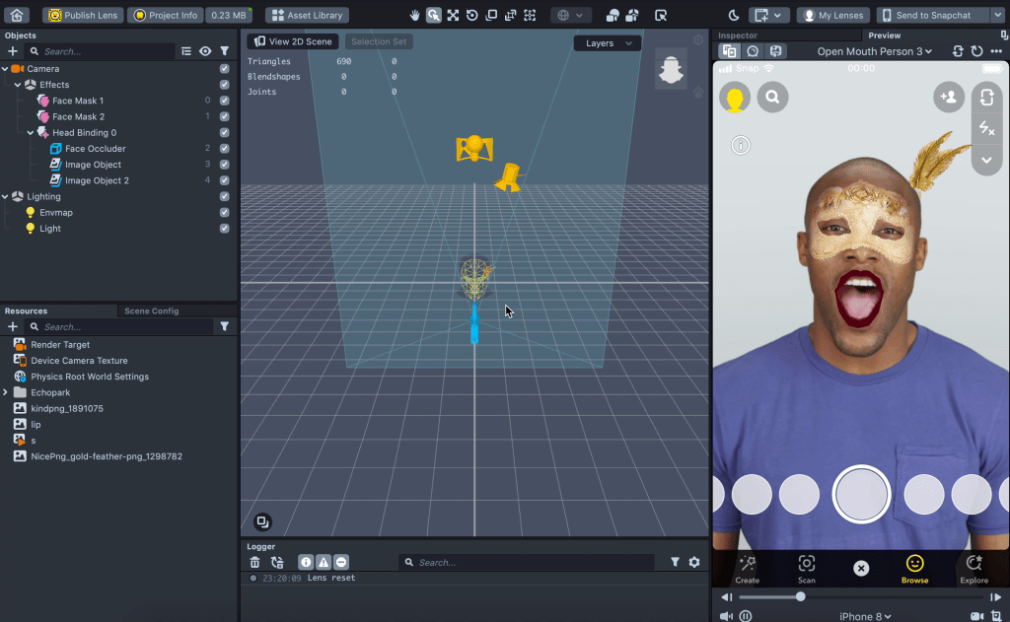Click the Resources search field
1010x622 pixels.
[x=123, y=326]
